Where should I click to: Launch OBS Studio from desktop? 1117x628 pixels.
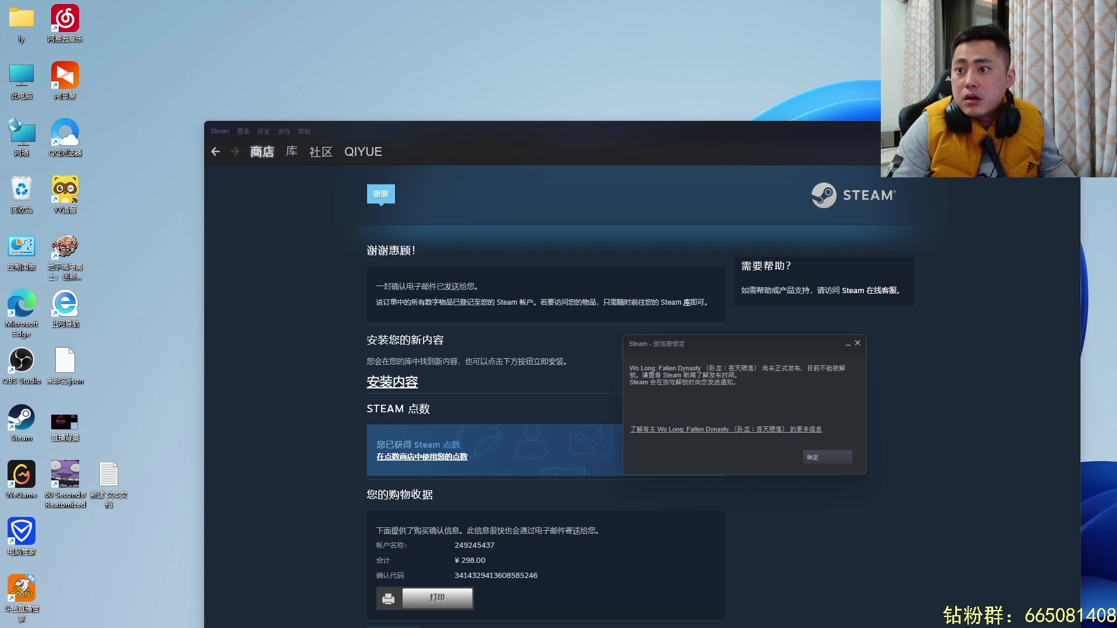pos(22,366)
